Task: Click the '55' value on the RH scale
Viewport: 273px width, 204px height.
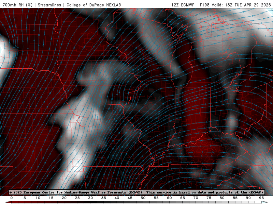Action: [156, 198]
